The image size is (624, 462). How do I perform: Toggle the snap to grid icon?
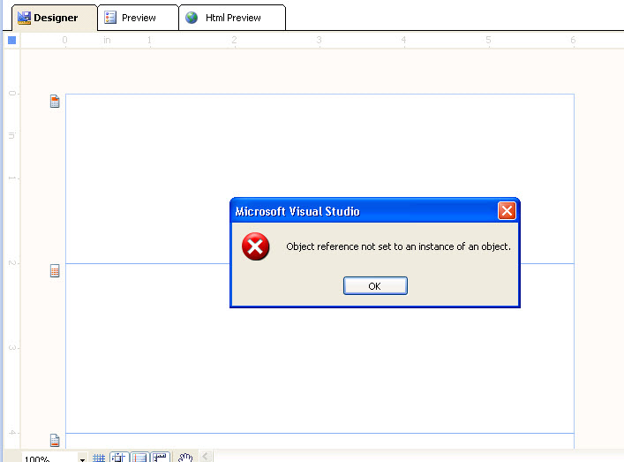click(x=119, y=458)
